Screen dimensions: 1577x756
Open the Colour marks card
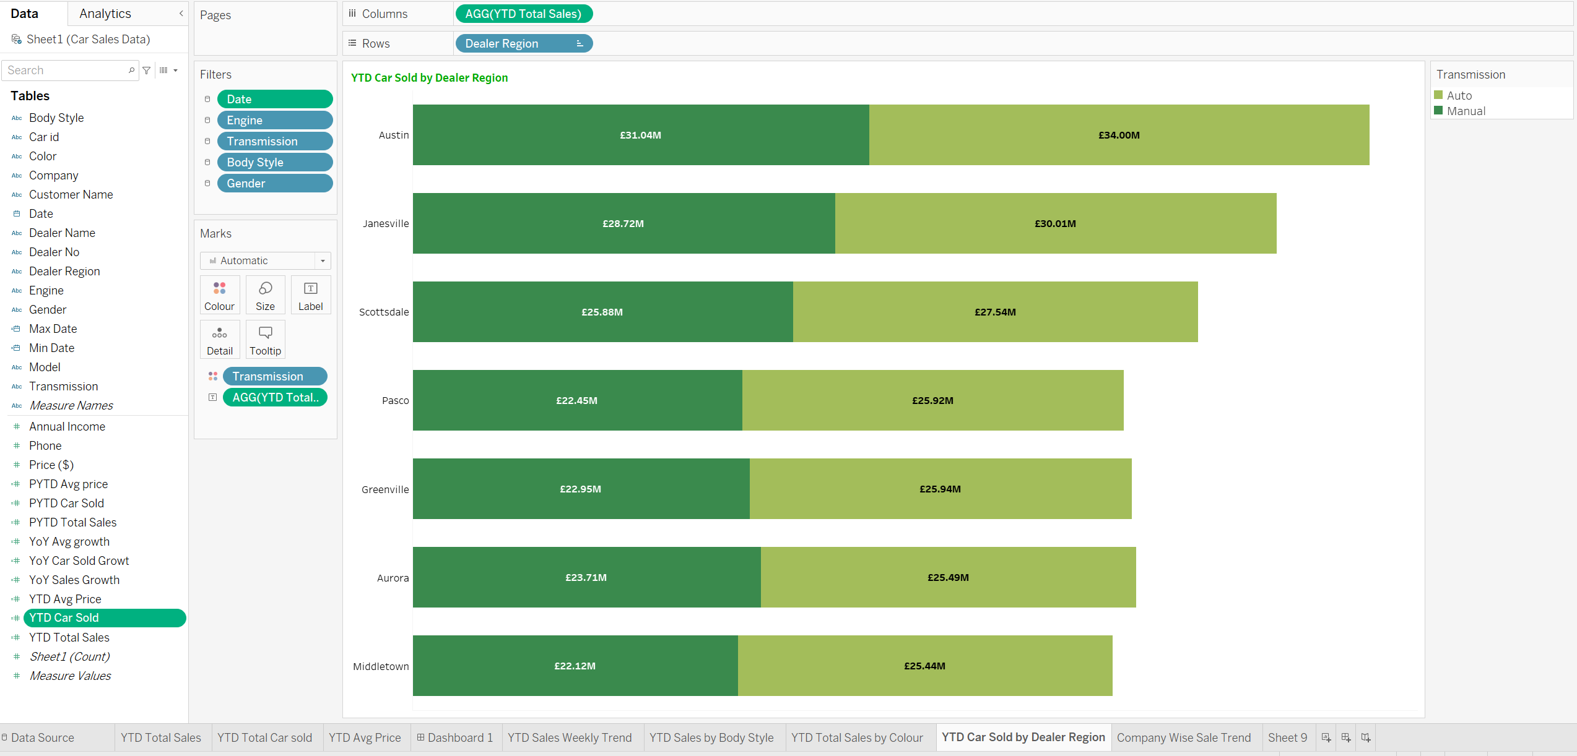[x=219, y=295]
